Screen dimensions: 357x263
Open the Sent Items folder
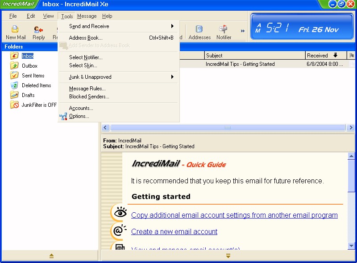(x=33, y=76)
